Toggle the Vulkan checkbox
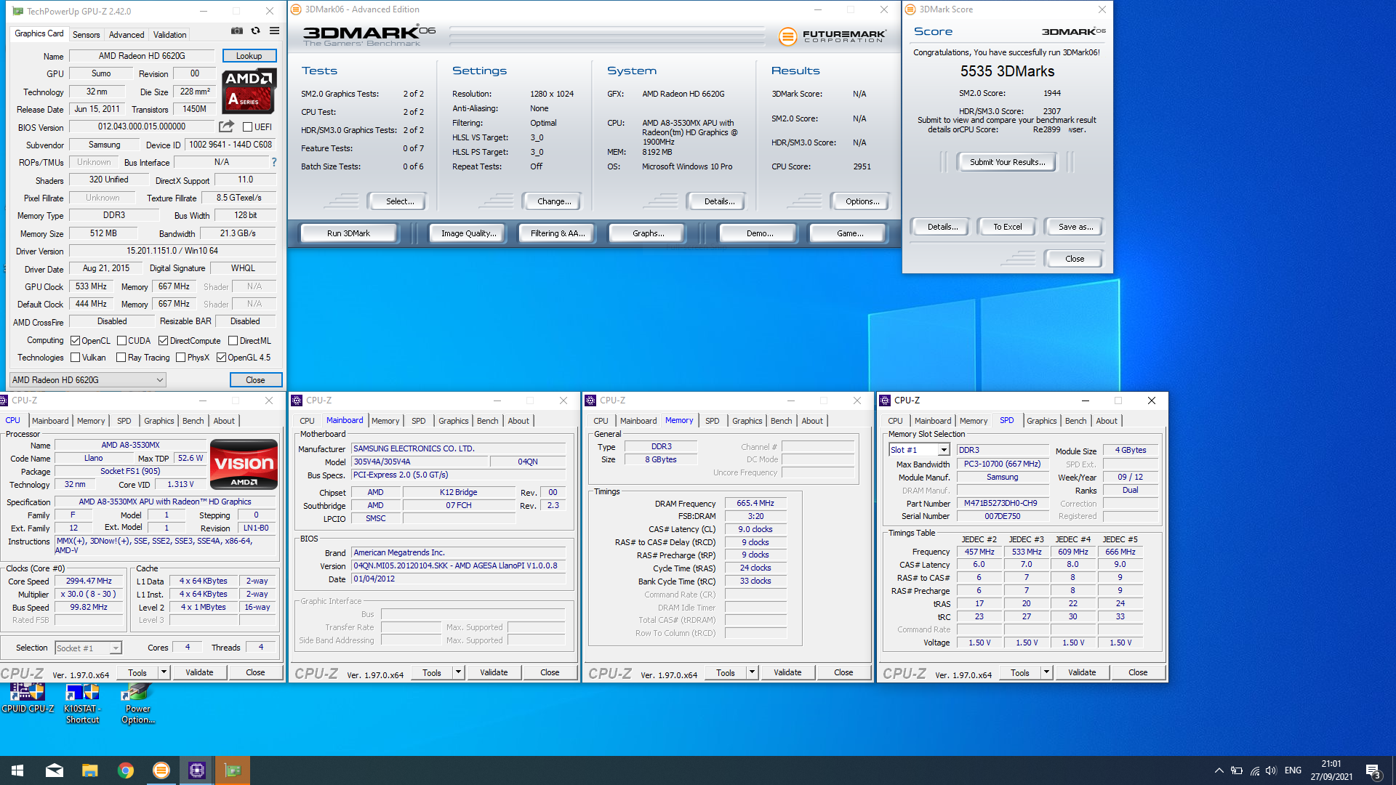This screenshot has width=1396, height=785. point(75,358)
